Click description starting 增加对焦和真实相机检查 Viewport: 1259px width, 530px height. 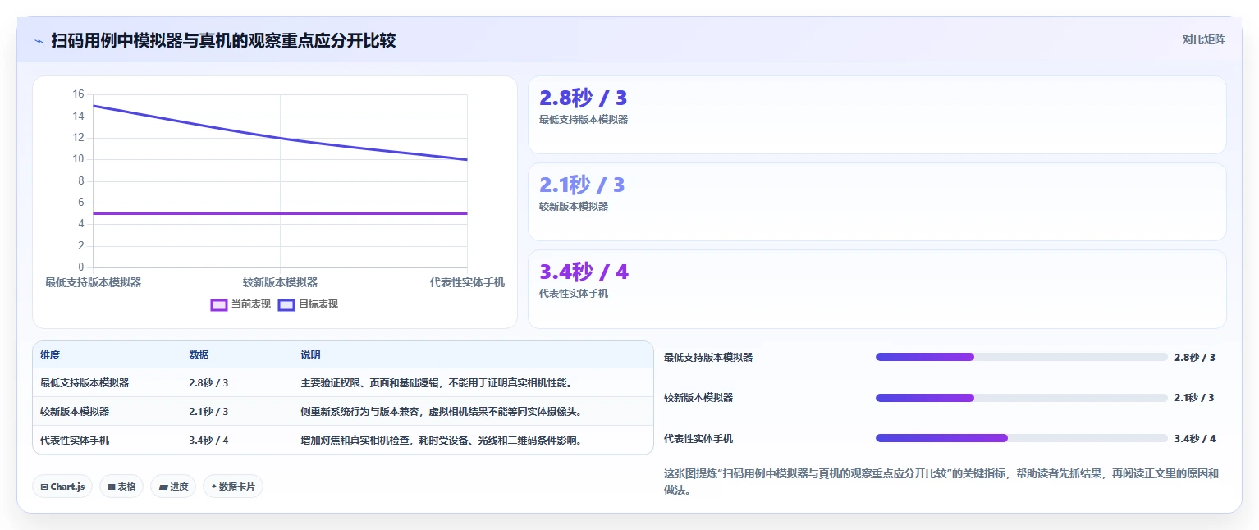[x=442, y=441]
